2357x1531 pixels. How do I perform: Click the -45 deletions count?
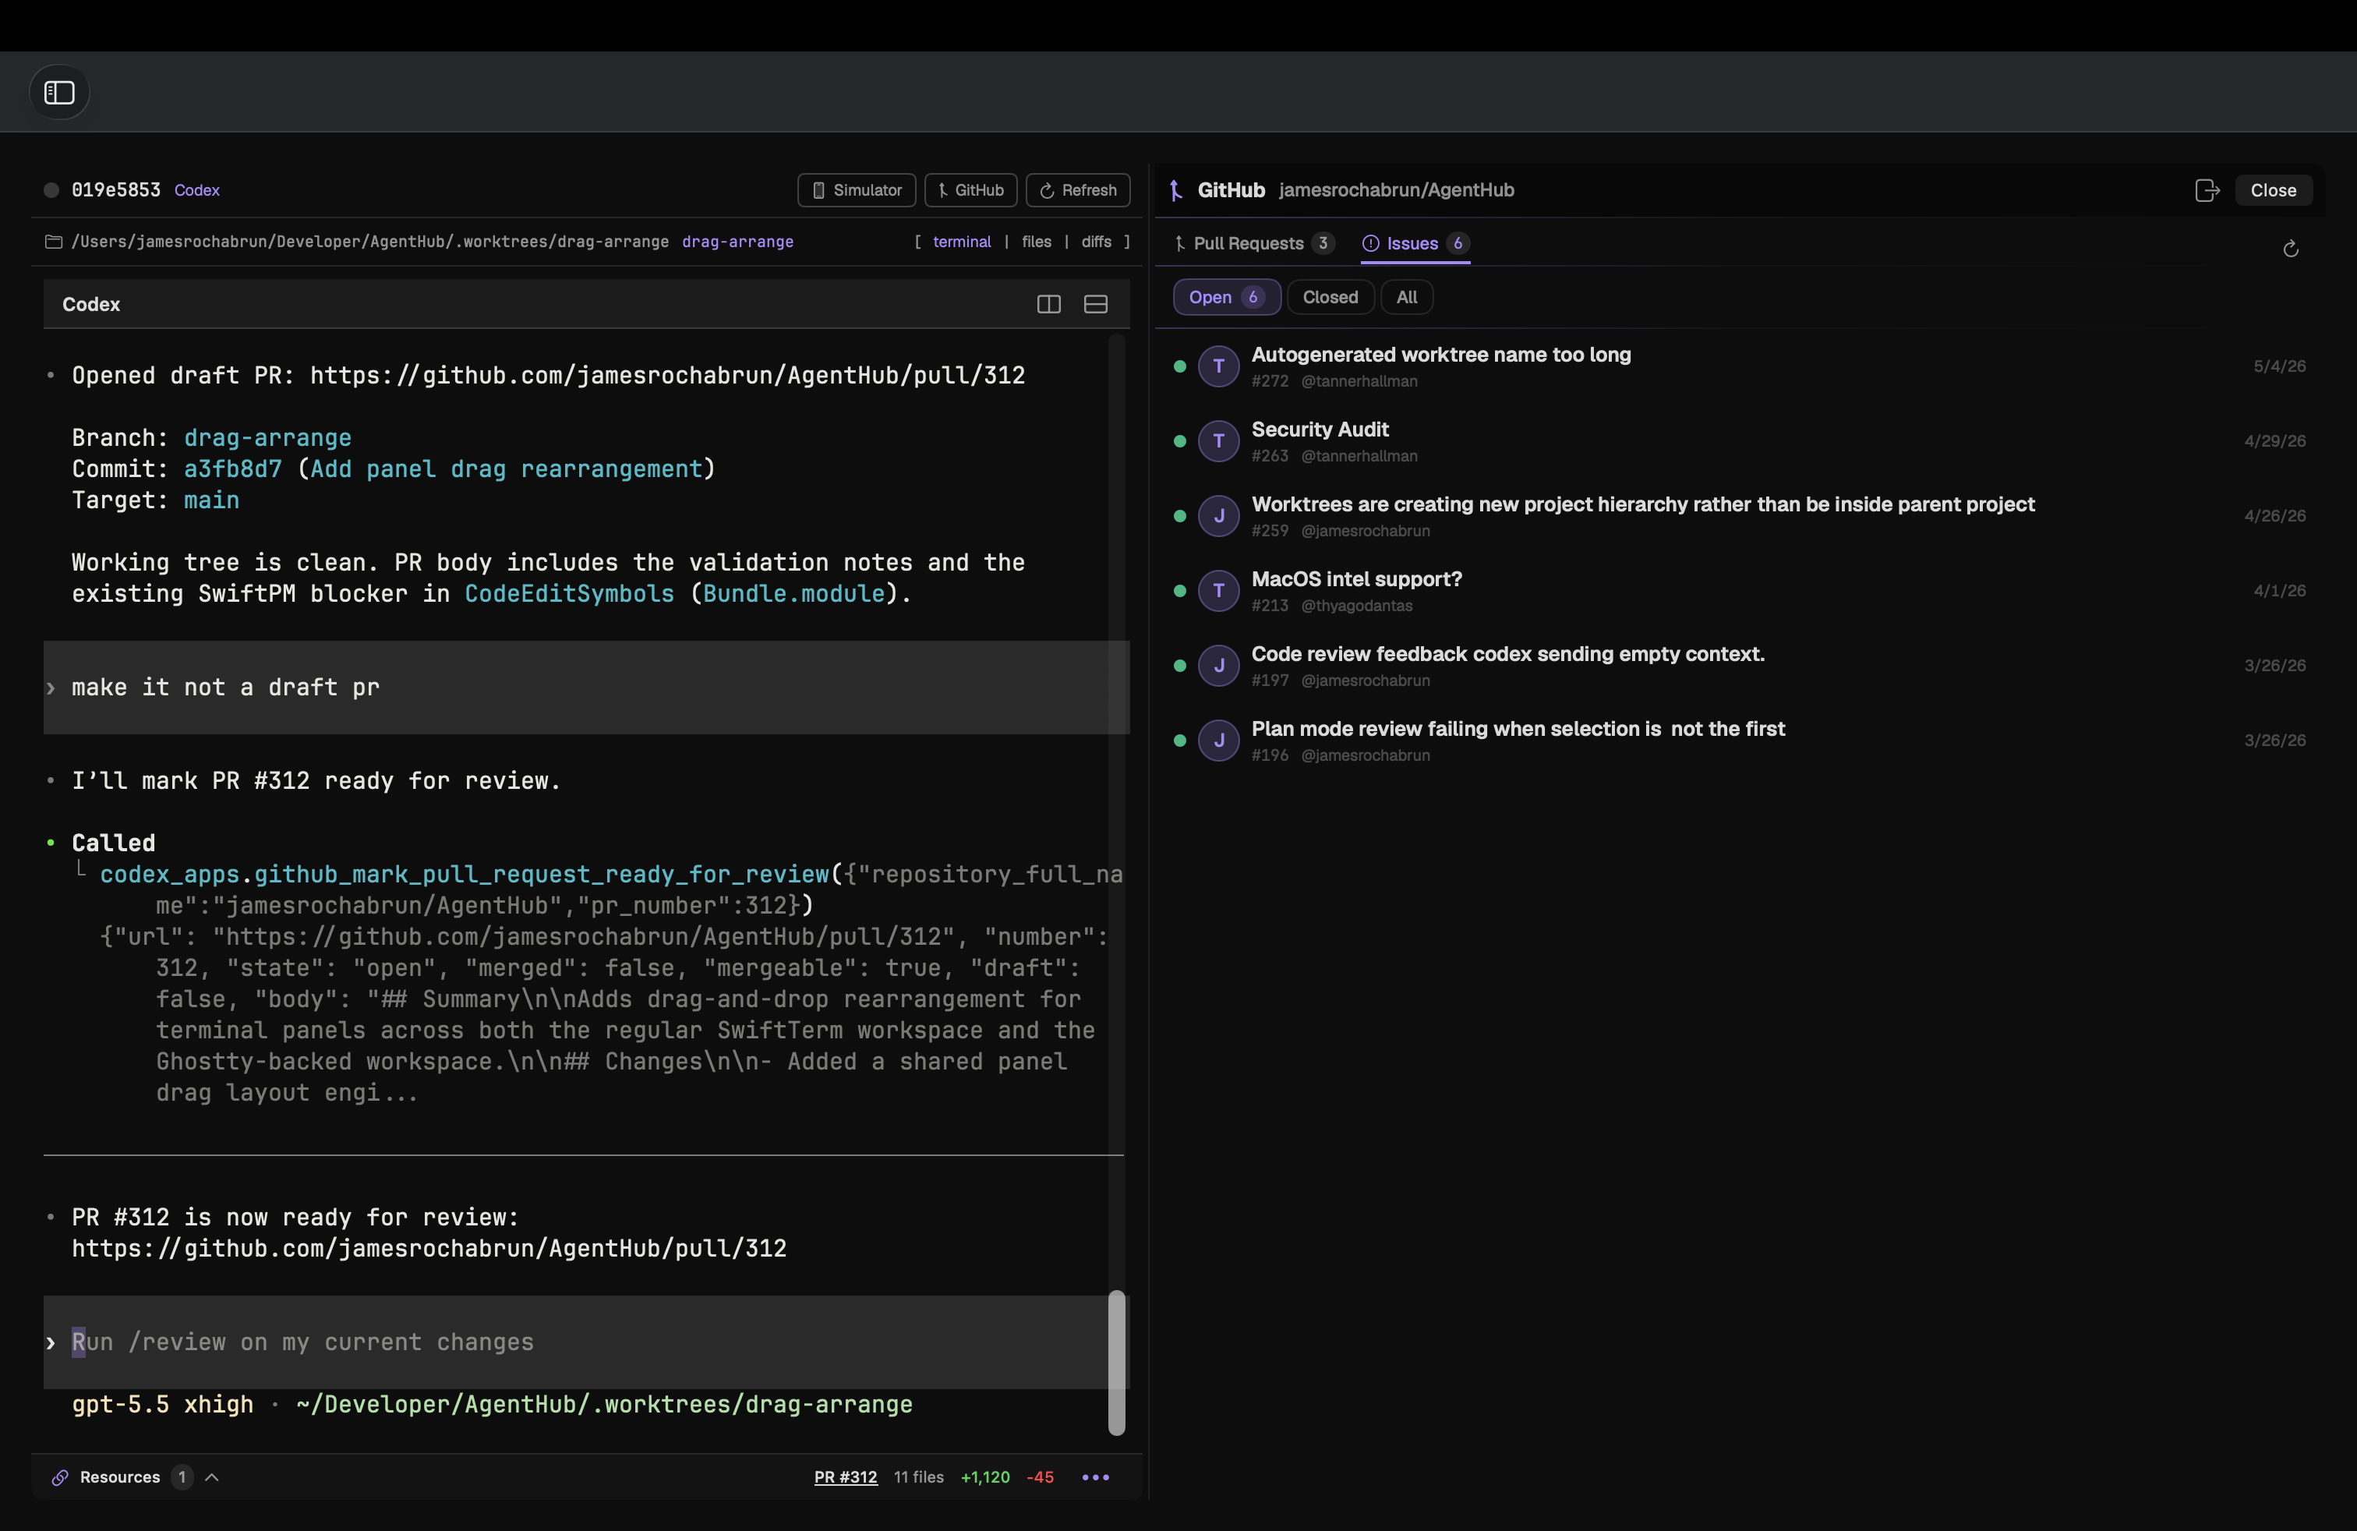tap(1040, 1476)
